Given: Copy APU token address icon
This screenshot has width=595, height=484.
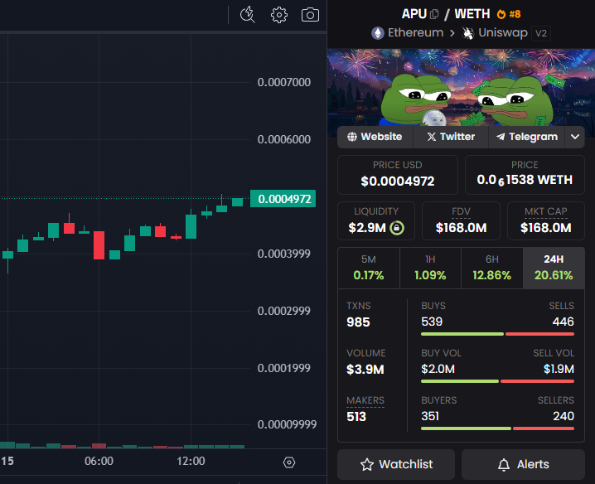Looking at the screenshot, I should (x=434, y=14).
